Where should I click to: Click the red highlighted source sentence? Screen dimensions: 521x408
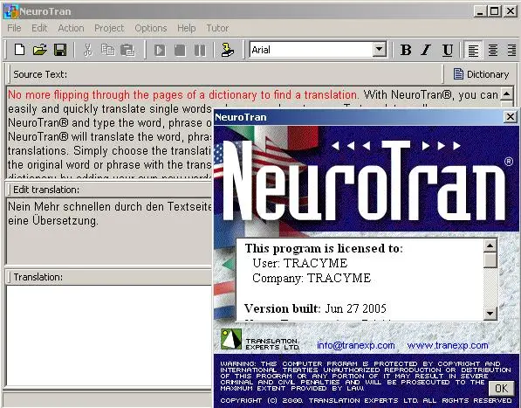click(x=183, y=94)
